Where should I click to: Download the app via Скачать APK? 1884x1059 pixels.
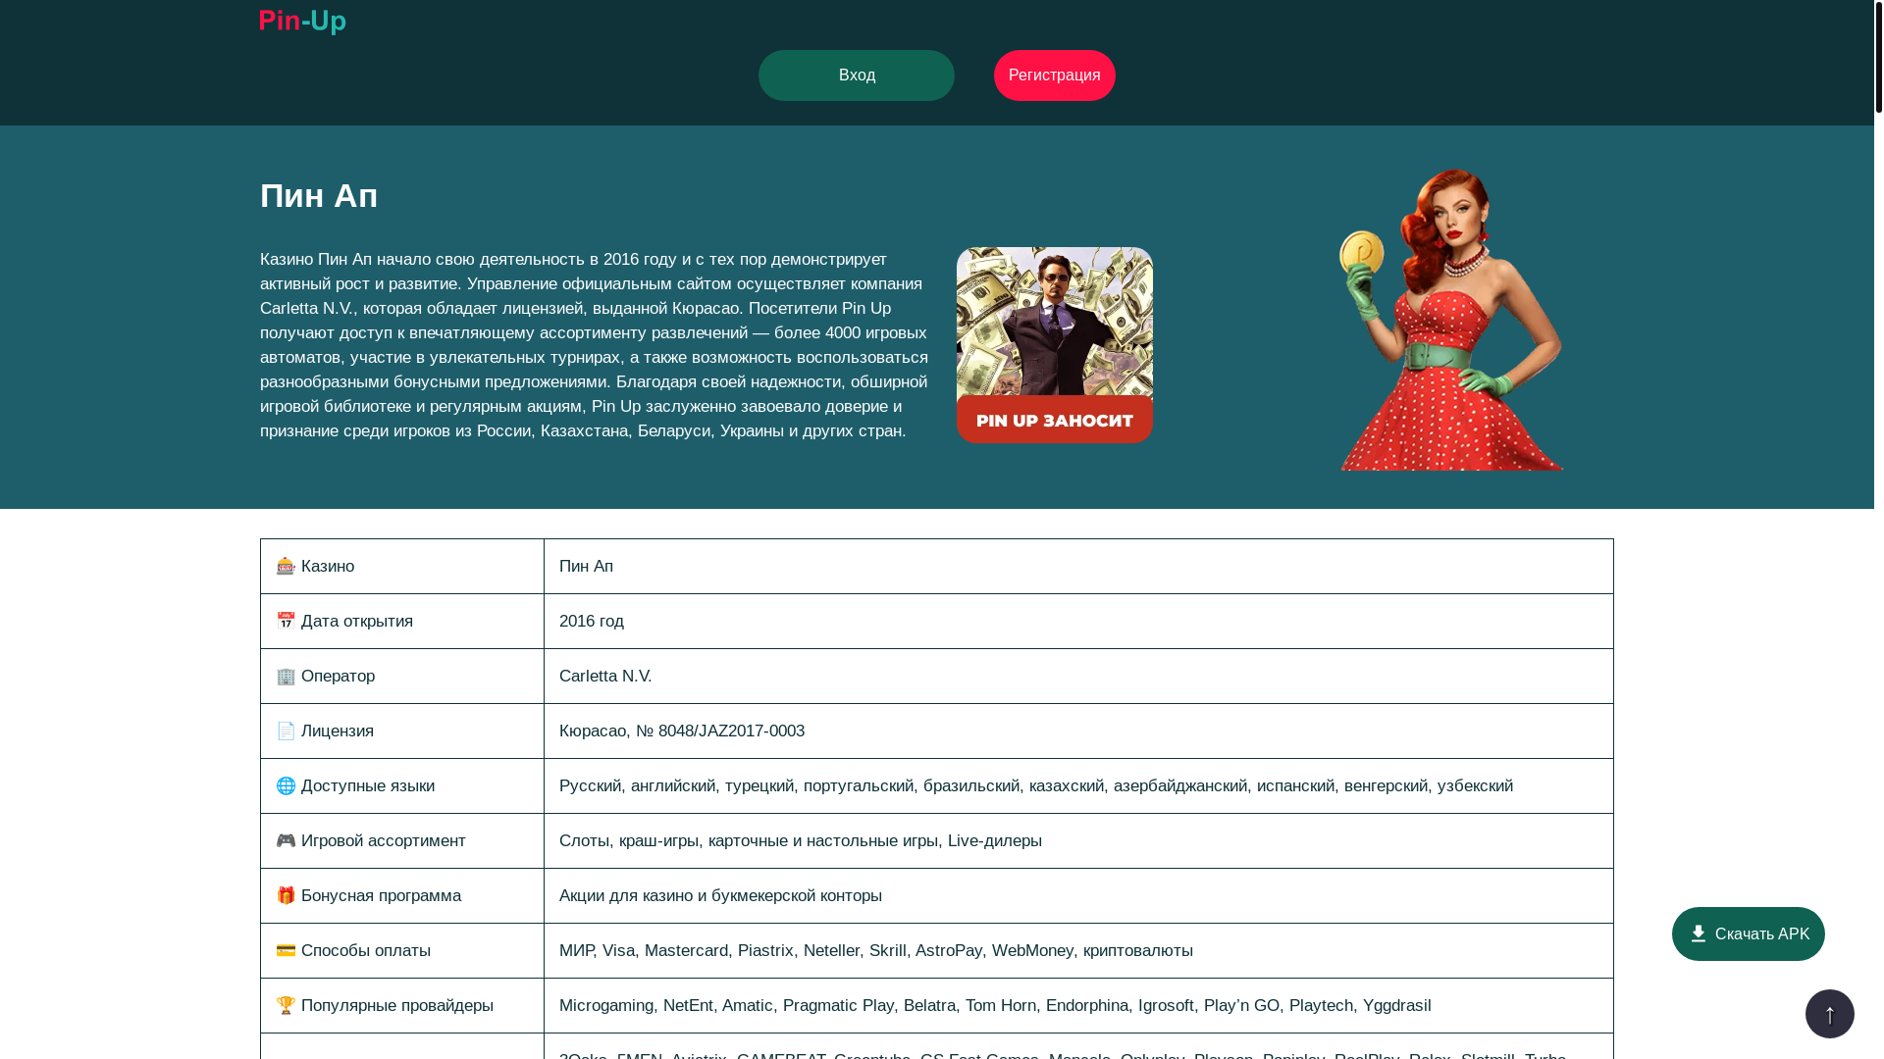click(1748, 933)
